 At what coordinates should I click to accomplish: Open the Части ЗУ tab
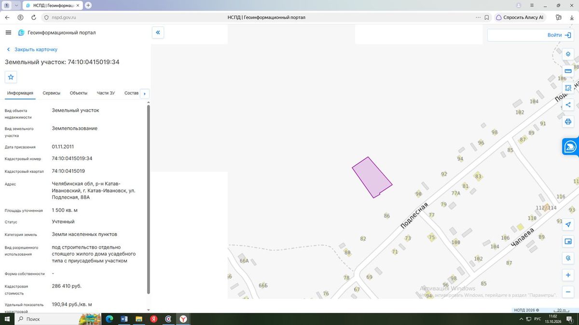106,93
